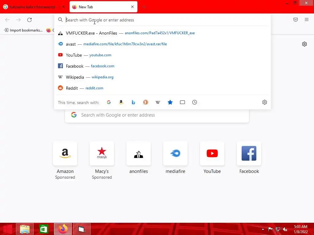314x235 pixels.
Task: Open Windows Start button
Action: pos(7,229)
